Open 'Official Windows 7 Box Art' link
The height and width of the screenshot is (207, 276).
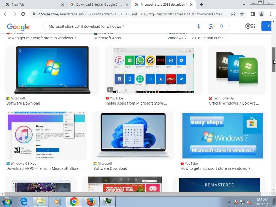pyautogui.click(x=234, y=103)
